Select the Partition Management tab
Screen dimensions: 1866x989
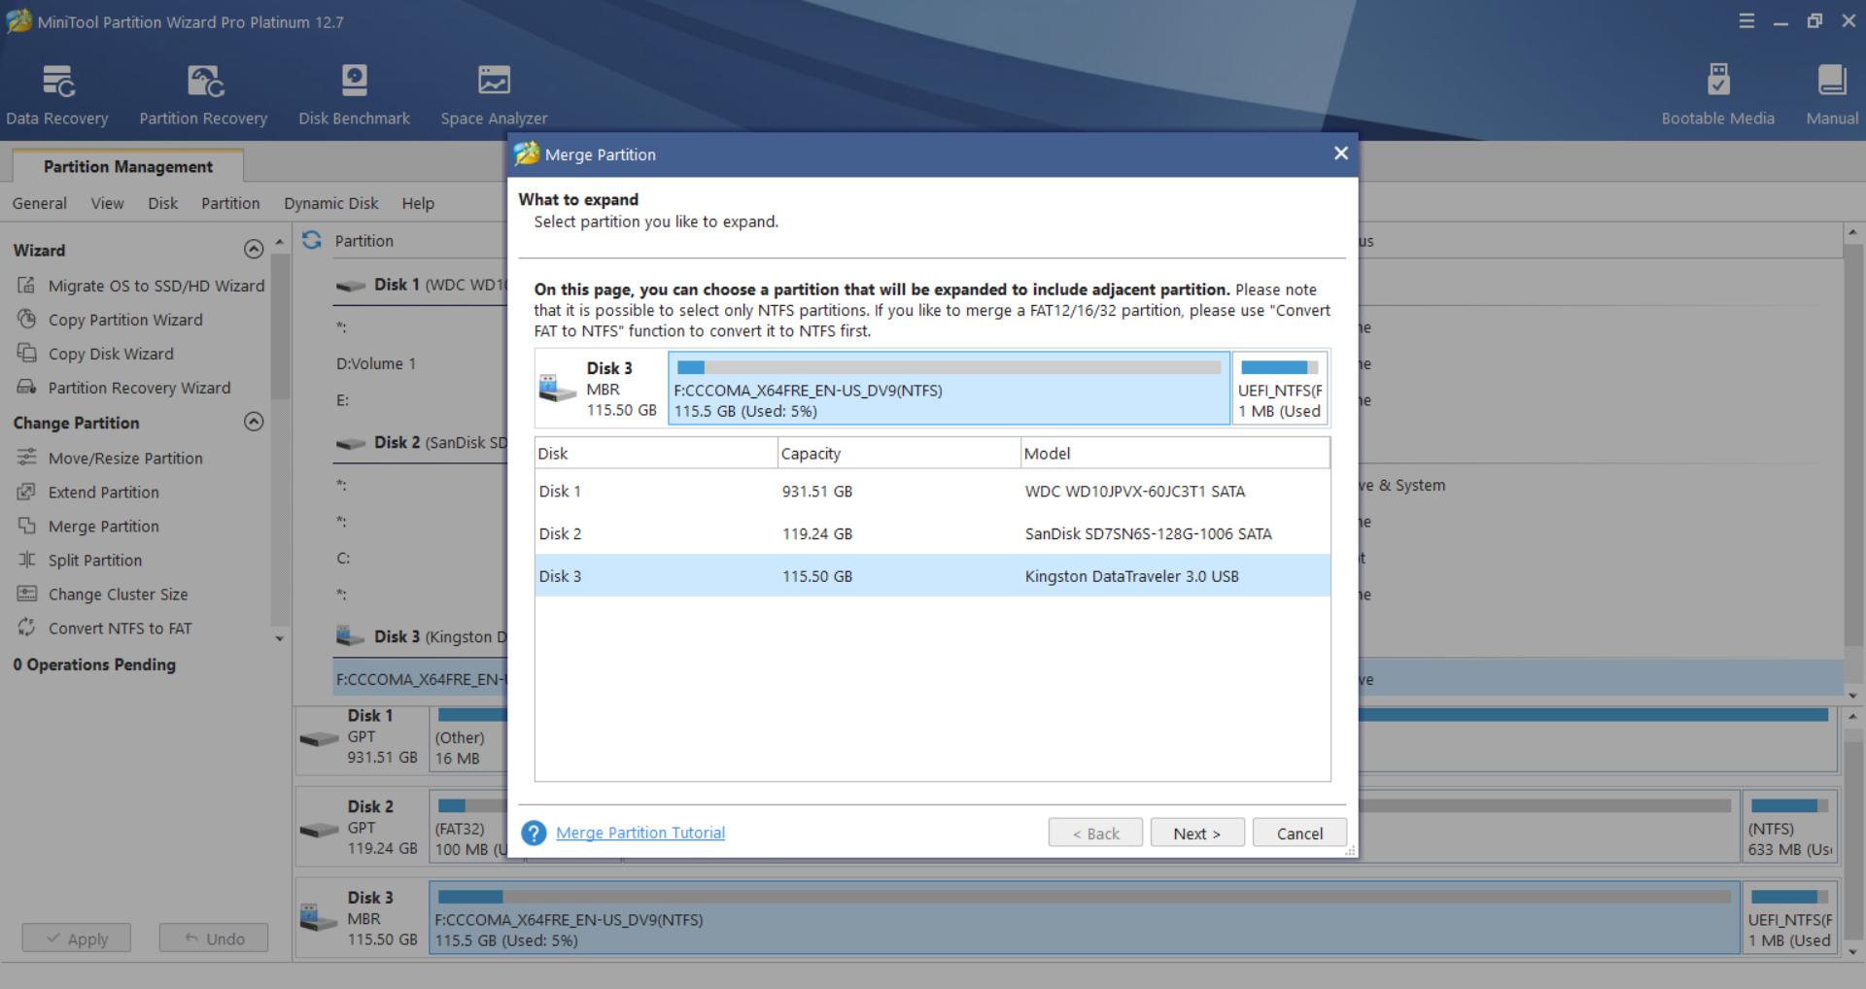[127, 166]
